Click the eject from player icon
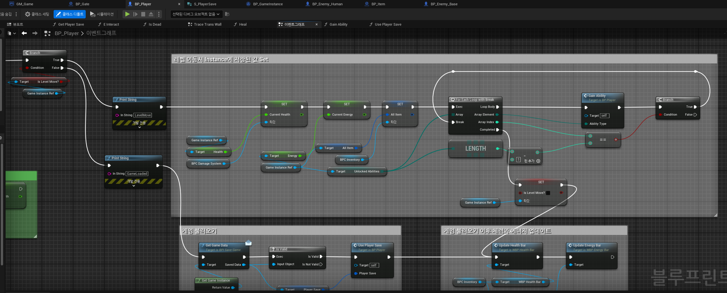Image resolution: width=727 pixels, height=293 pixels. (x=151, y=14)
